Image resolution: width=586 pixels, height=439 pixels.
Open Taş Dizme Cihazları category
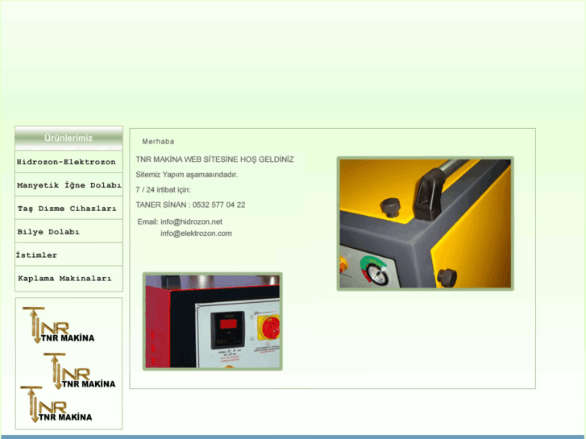point(69,208)
